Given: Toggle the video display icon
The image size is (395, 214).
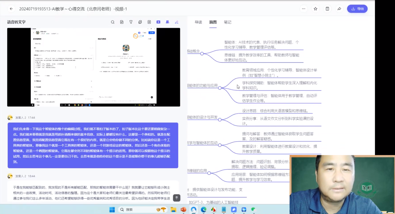Looking at the screenshot, I should click(x=158, y=22).
